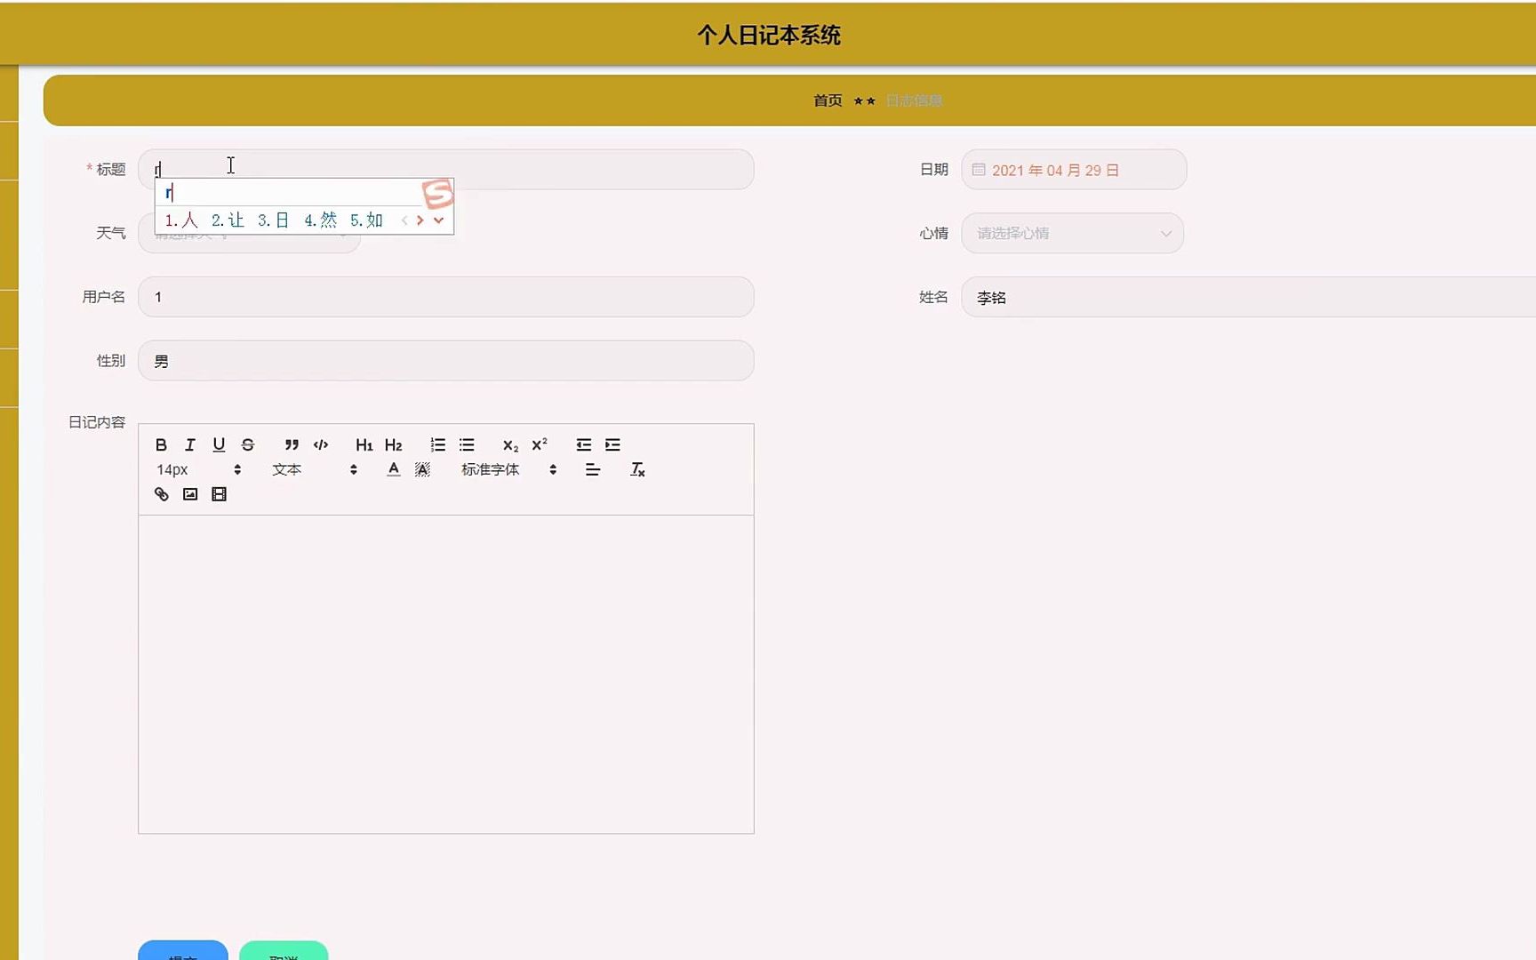1536x960 pixels.
Task: Apply superscript formatting
Action: tap(540, 444)
